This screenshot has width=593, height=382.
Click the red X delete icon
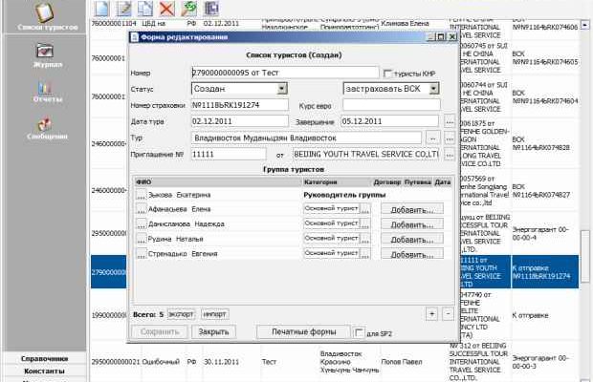tap(165, 8)
